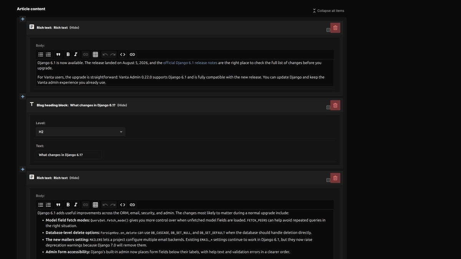
Task: Tick the lower Rich text block checkbox
Action: click(x=328, y=180)
